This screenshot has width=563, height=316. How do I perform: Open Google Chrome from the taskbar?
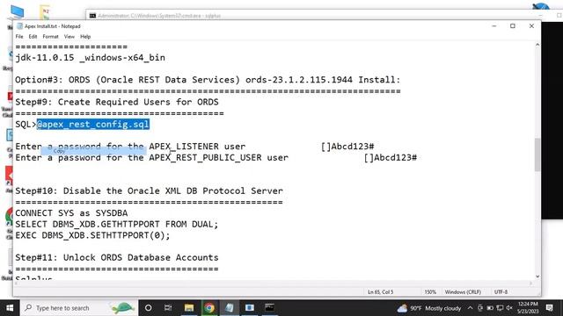pyautogui.click(x=209, y=308)
